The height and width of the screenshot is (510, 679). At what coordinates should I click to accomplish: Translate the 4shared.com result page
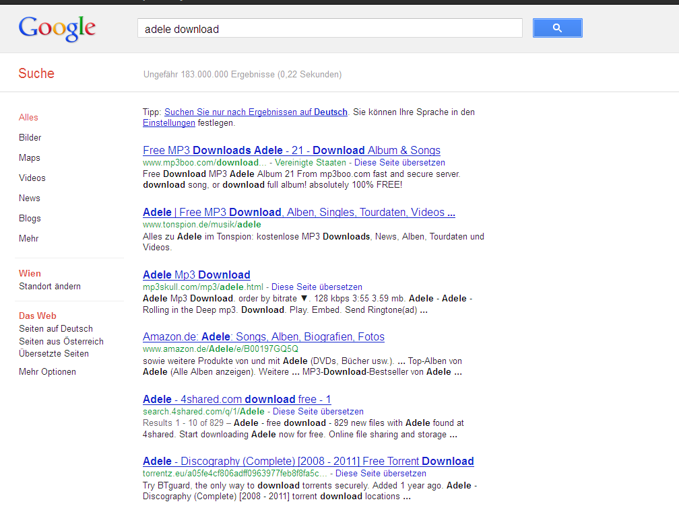pos(318,411)
